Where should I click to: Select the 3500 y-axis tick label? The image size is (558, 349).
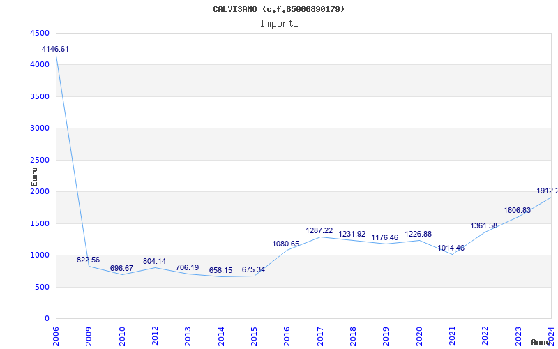pos(40,96)
